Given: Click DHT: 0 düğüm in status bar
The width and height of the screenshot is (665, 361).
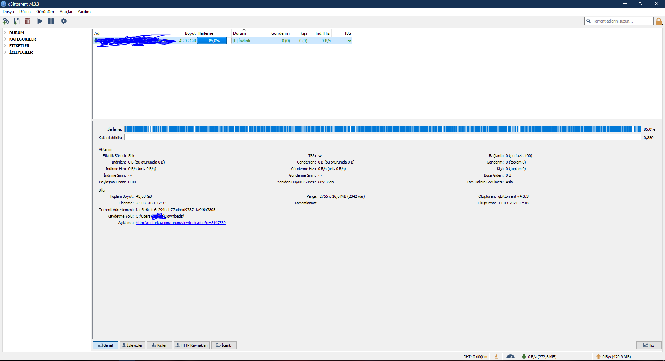Looking at the screenshot, I should coord(475,357).
